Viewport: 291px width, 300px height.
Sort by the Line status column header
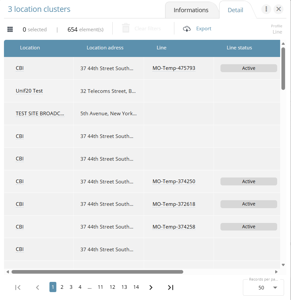(239, 48)
